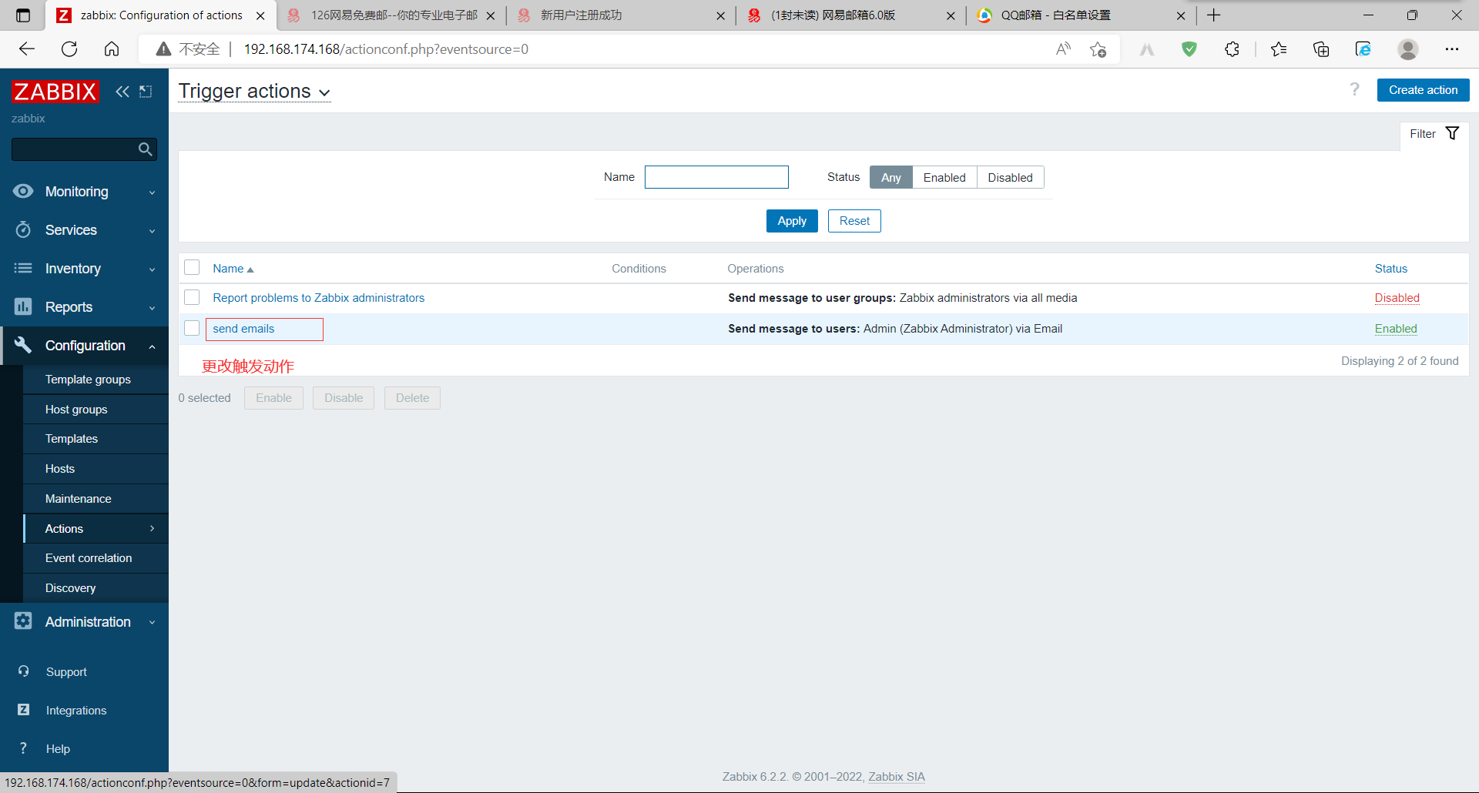Viewport: 1479px width, 793px height.
Task: Click the read aloud icon in the address bar
Action: click(x=1063, y=49)
